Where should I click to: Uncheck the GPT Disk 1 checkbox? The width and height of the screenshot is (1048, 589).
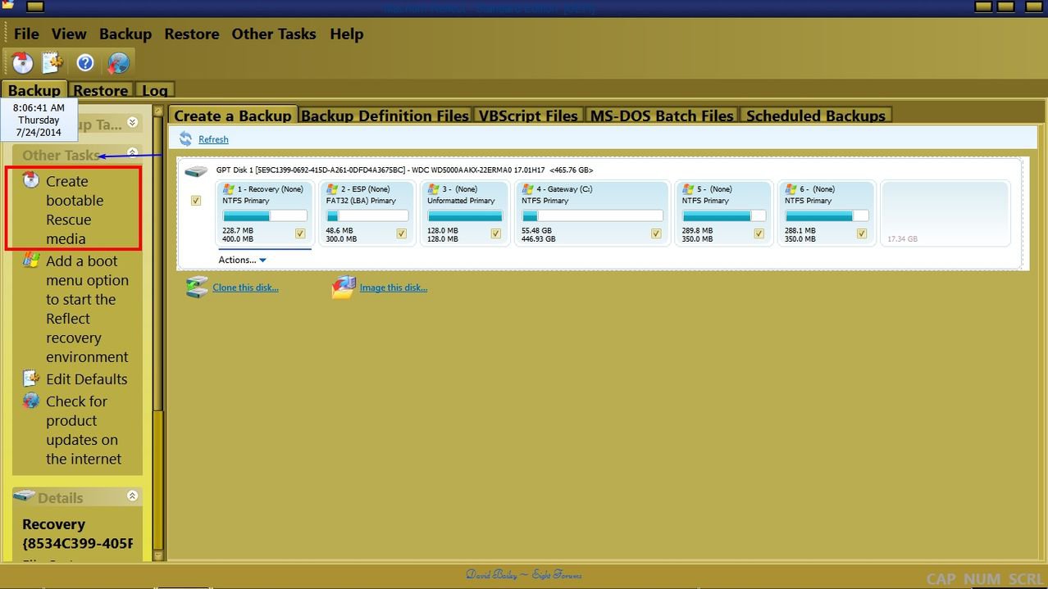point(196,201)
